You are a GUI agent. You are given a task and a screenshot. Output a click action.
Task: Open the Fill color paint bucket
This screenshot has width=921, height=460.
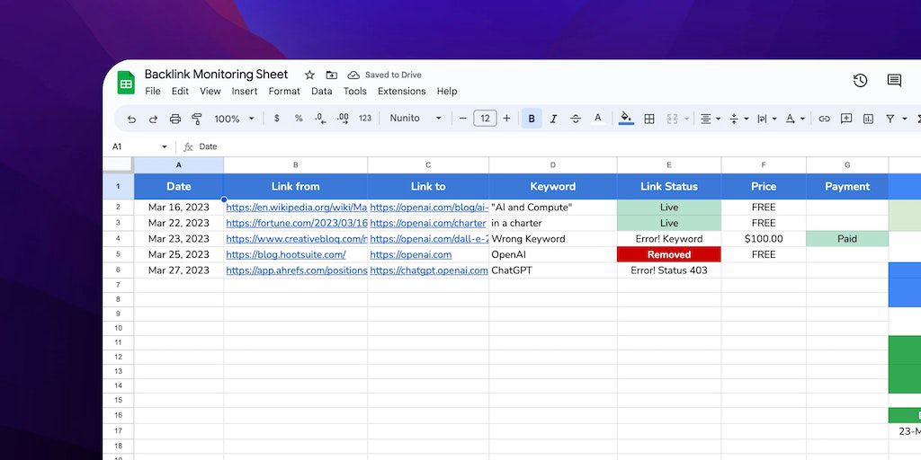point(626,119)
